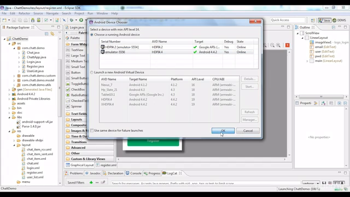Click the collapse all icon in Properties panel
This screenshot has height=197, width=350.
click(345, 103)
